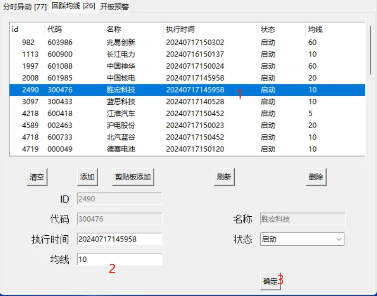Click the 执行时间 input field
Image resolution: width=377 pixels, height=296 pixels.
point(120,239)
